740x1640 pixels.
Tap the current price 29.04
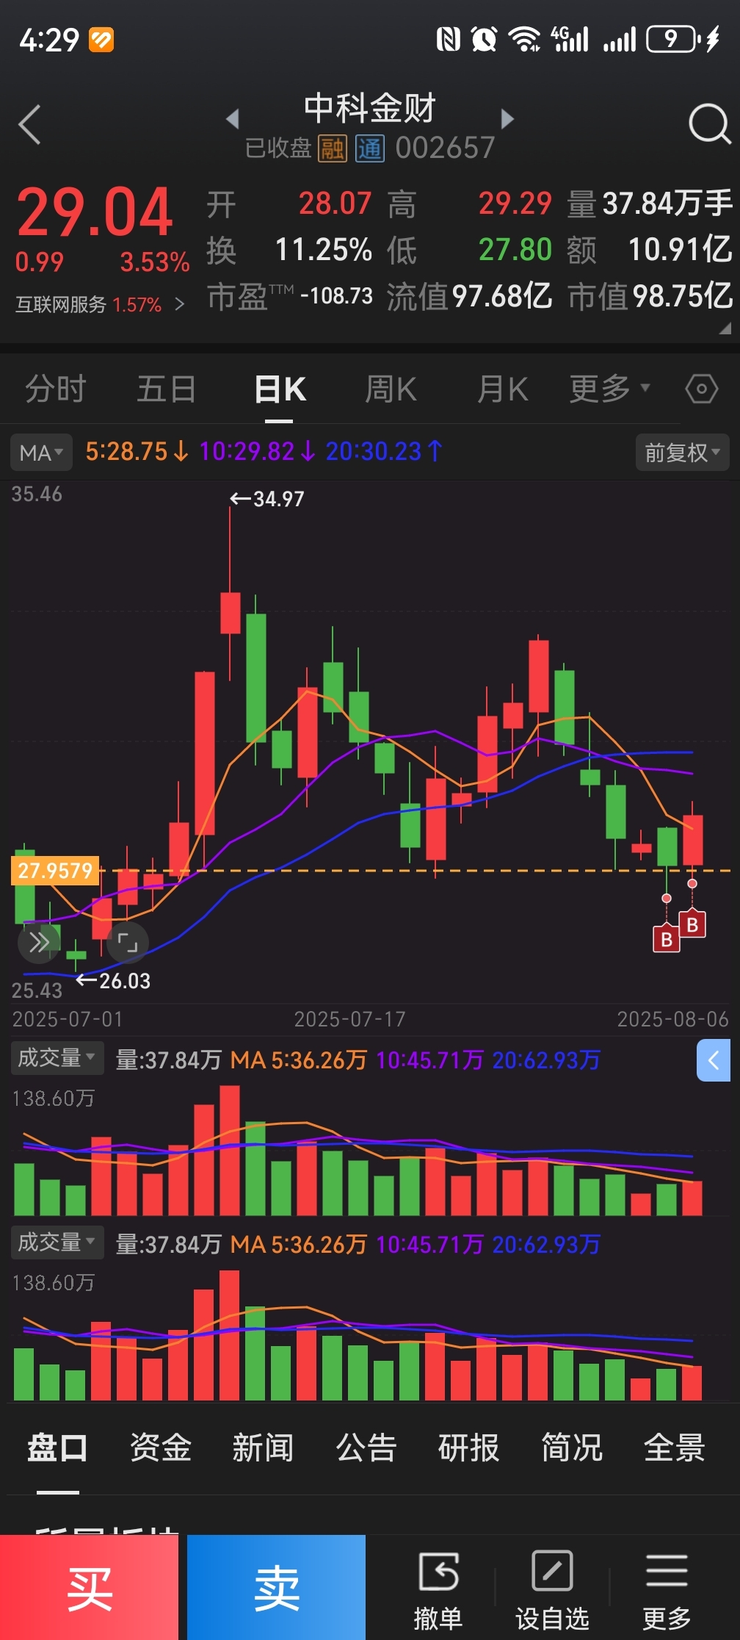[x=95, y=212]
